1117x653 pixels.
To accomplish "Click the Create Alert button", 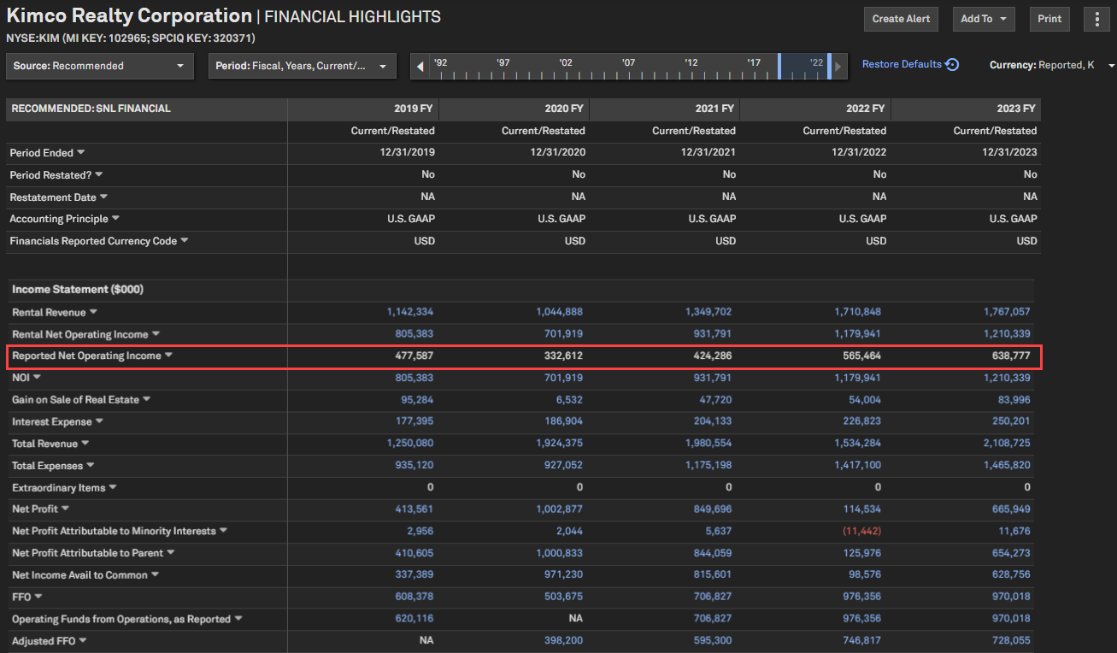I will click(x=901, y=19).
